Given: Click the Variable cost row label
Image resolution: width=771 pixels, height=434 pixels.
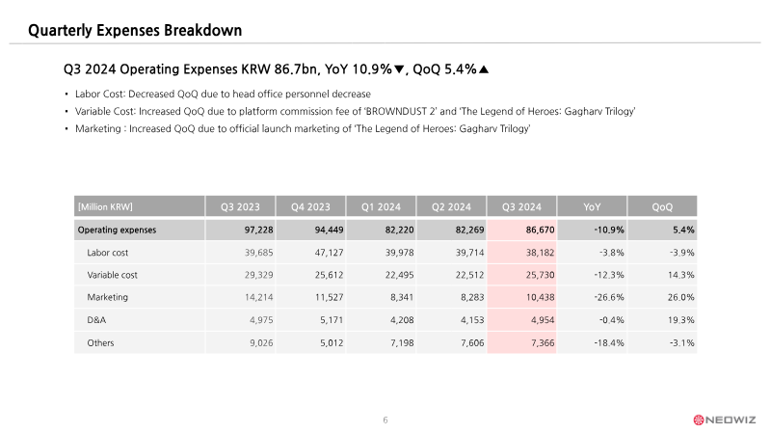Looking at the screenshot, I should click(111, 276).
